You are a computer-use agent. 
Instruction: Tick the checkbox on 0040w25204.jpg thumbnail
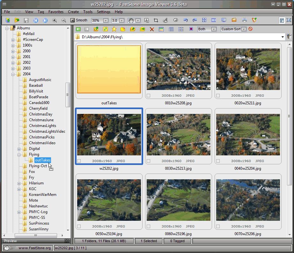[x=218, y=161]
